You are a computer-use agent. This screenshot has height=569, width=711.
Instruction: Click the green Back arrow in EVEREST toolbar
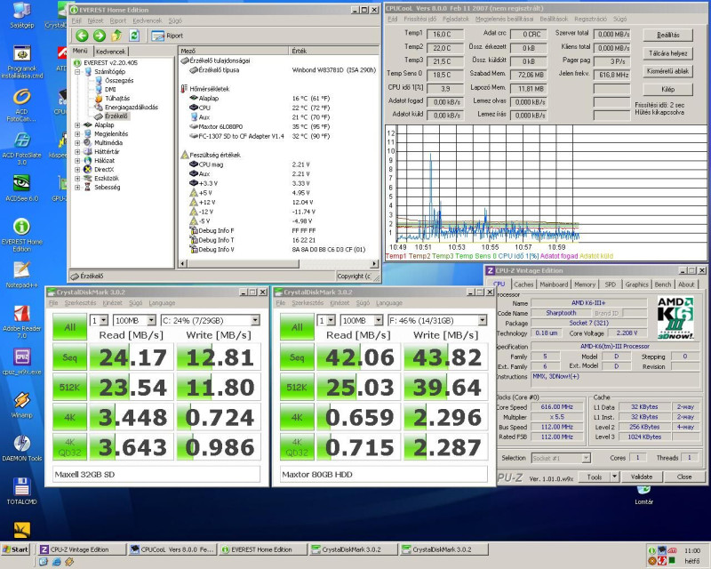[x=82, y=36]
